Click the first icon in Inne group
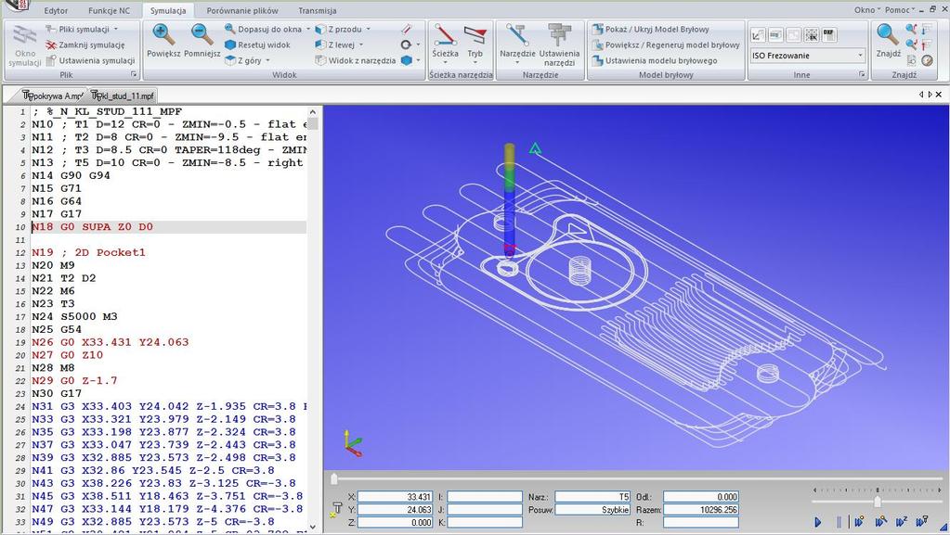 point(758,35)
